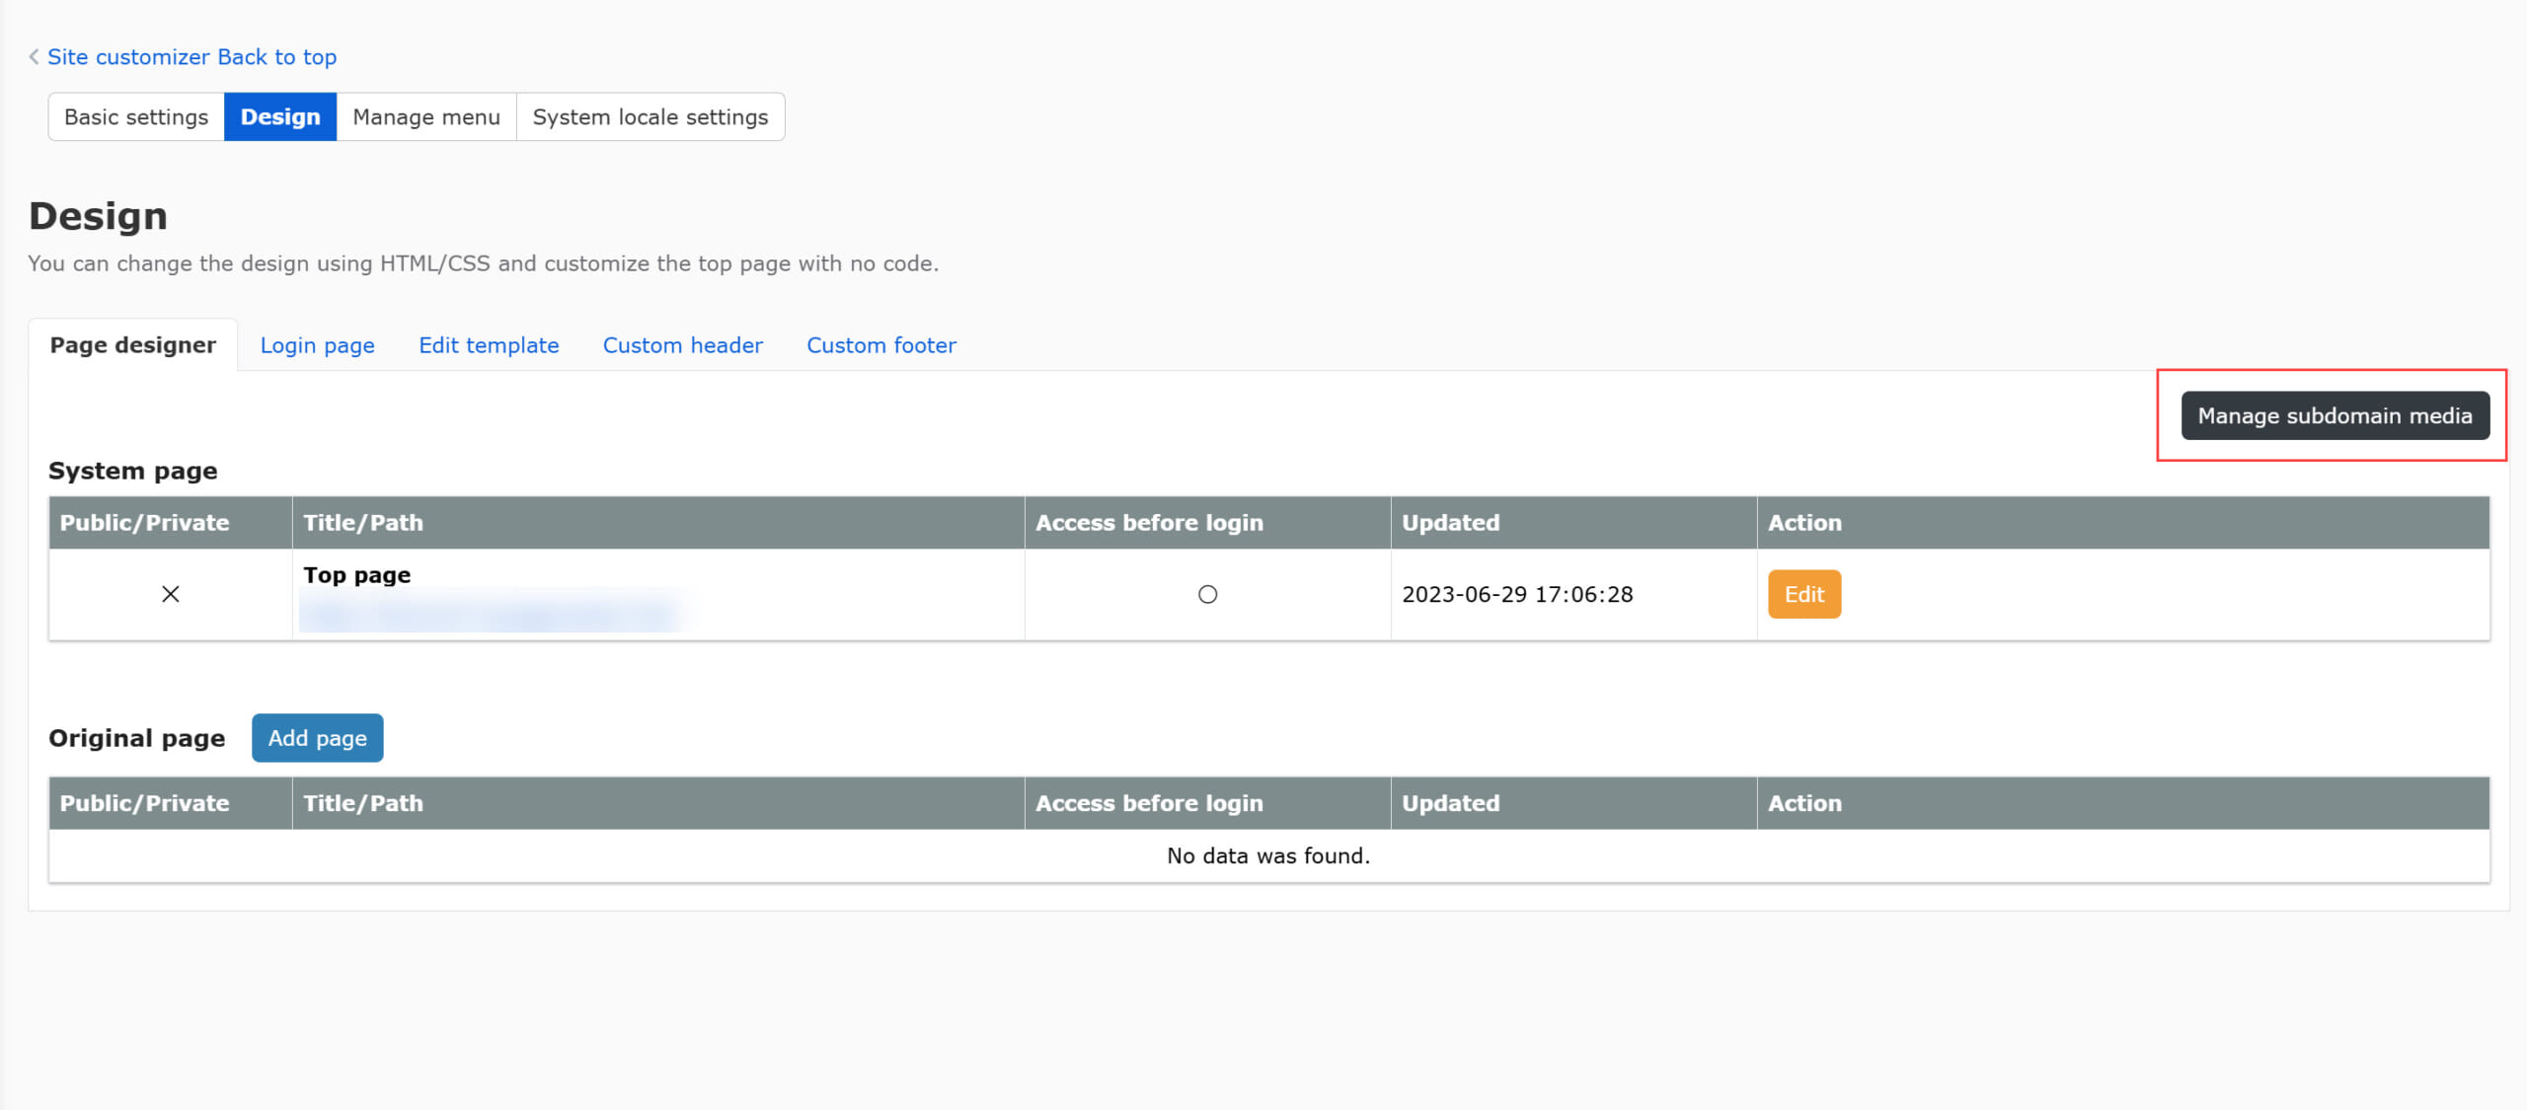
Task: Open Site customizer Back to top link
Action: pyautogui.click(x=191, y=57)
